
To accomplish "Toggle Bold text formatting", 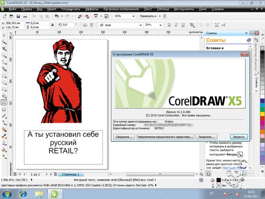I will (x=169, y=25).
